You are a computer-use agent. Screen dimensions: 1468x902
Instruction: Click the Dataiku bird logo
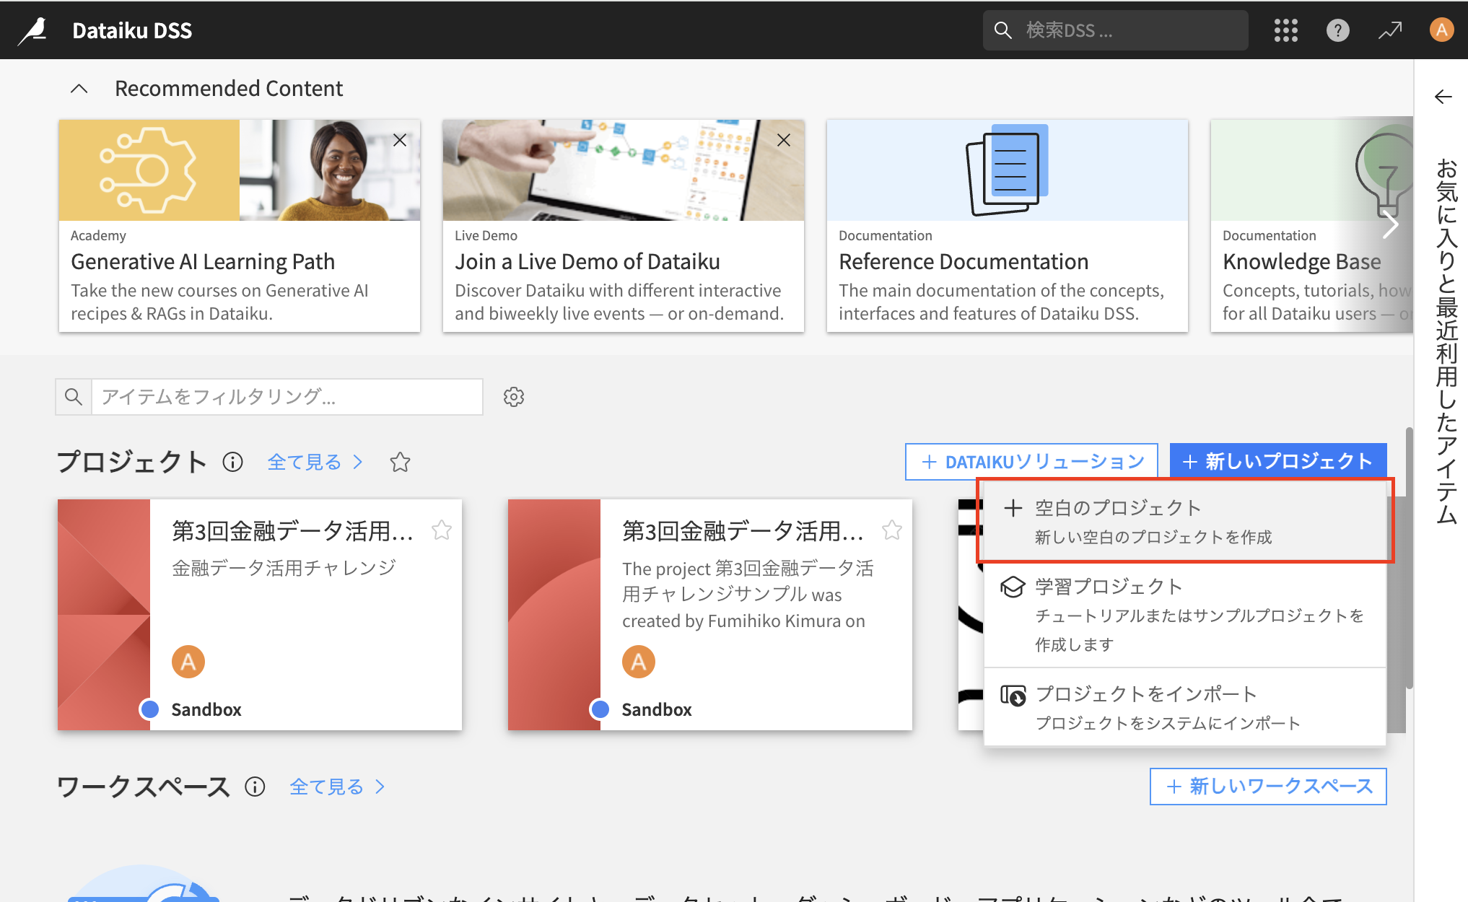pyautogui.click(x=32, y=30)
